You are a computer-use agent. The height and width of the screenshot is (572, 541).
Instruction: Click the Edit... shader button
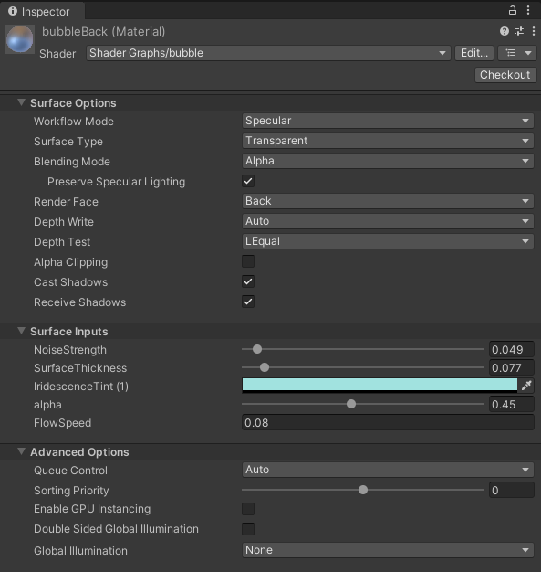click(x=474, y=53)
